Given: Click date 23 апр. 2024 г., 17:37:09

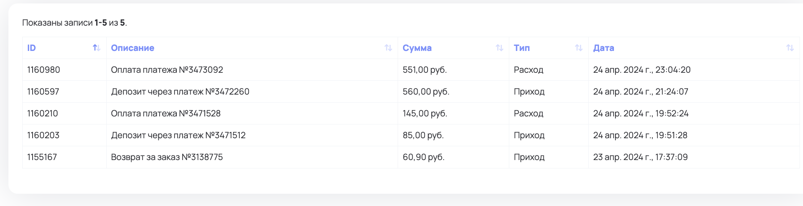Looking at the screenshot, I should pos(640,157).
